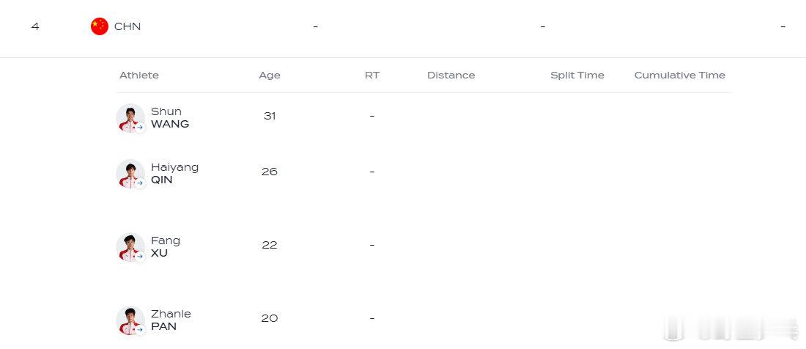Screen dimensions: 806x349
Task: Click the Age column header
Action: click(270, 75)
